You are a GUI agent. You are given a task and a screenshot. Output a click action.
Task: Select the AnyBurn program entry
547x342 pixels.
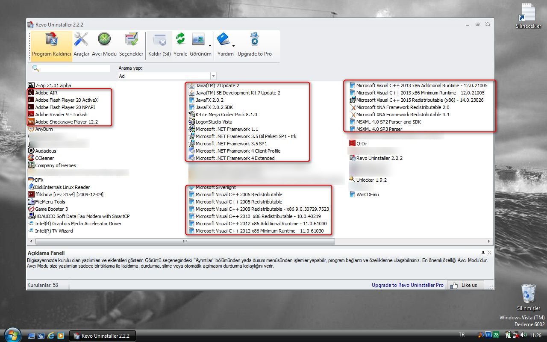(40, 129)
